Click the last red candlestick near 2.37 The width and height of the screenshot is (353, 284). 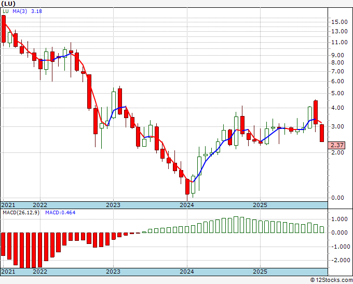(x=322, y=133)
